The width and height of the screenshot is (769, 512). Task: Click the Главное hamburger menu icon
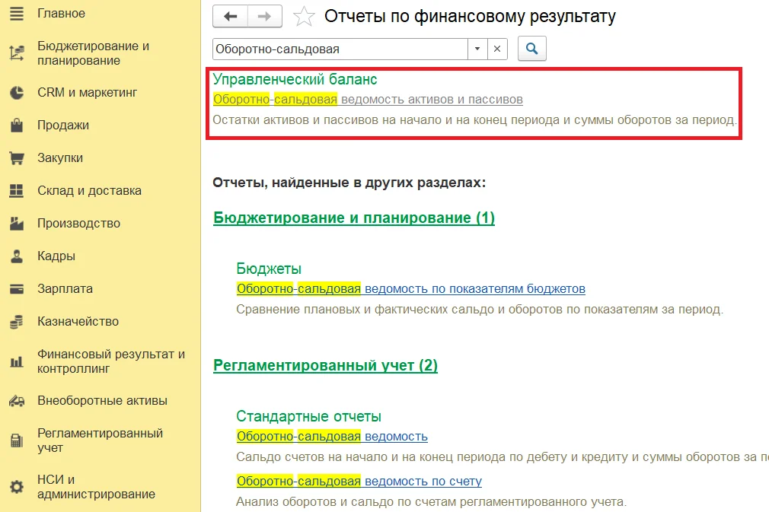16,14
